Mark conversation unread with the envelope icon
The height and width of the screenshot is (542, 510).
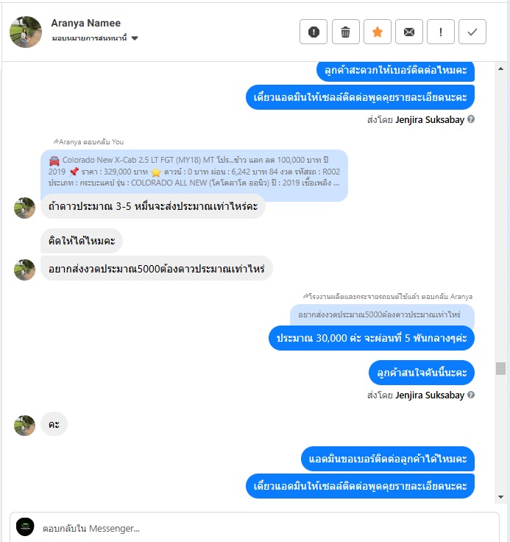[409, 32]
